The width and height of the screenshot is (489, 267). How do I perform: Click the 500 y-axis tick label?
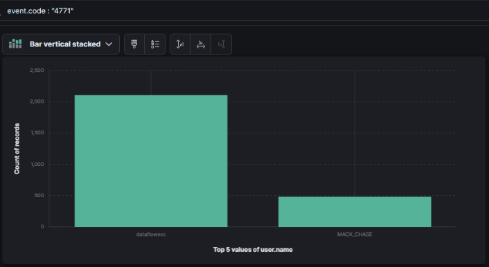[x=39, y=195]
